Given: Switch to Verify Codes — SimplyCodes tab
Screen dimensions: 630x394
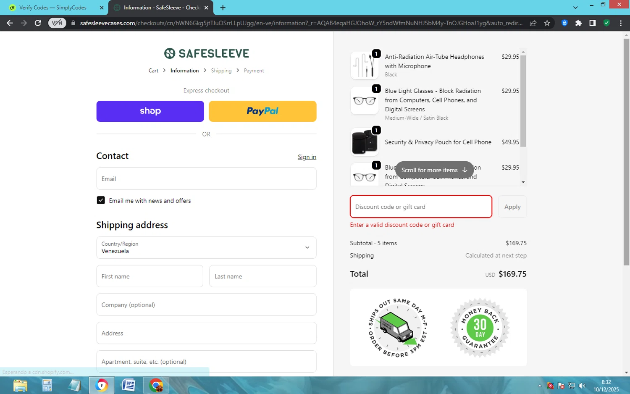Looking at the screenshot, I should (x=52, y=8).
